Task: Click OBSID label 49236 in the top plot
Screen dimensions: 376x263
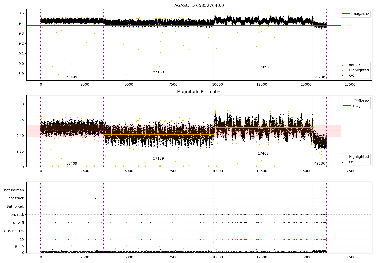Action: [320, 77]
